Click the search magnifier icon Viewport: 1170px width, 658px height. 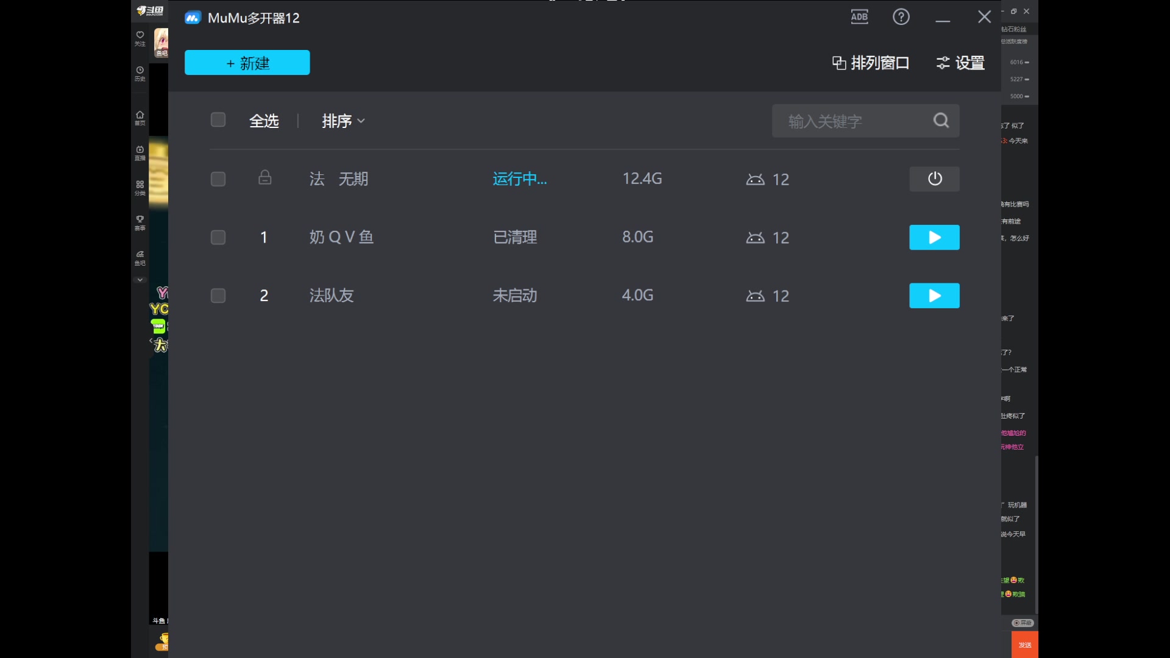(941, 121)
